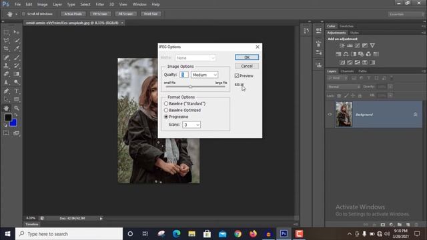Screen dimensions: 427x240
Task: Open the black foreground color swatch
Action: (8, 117)
